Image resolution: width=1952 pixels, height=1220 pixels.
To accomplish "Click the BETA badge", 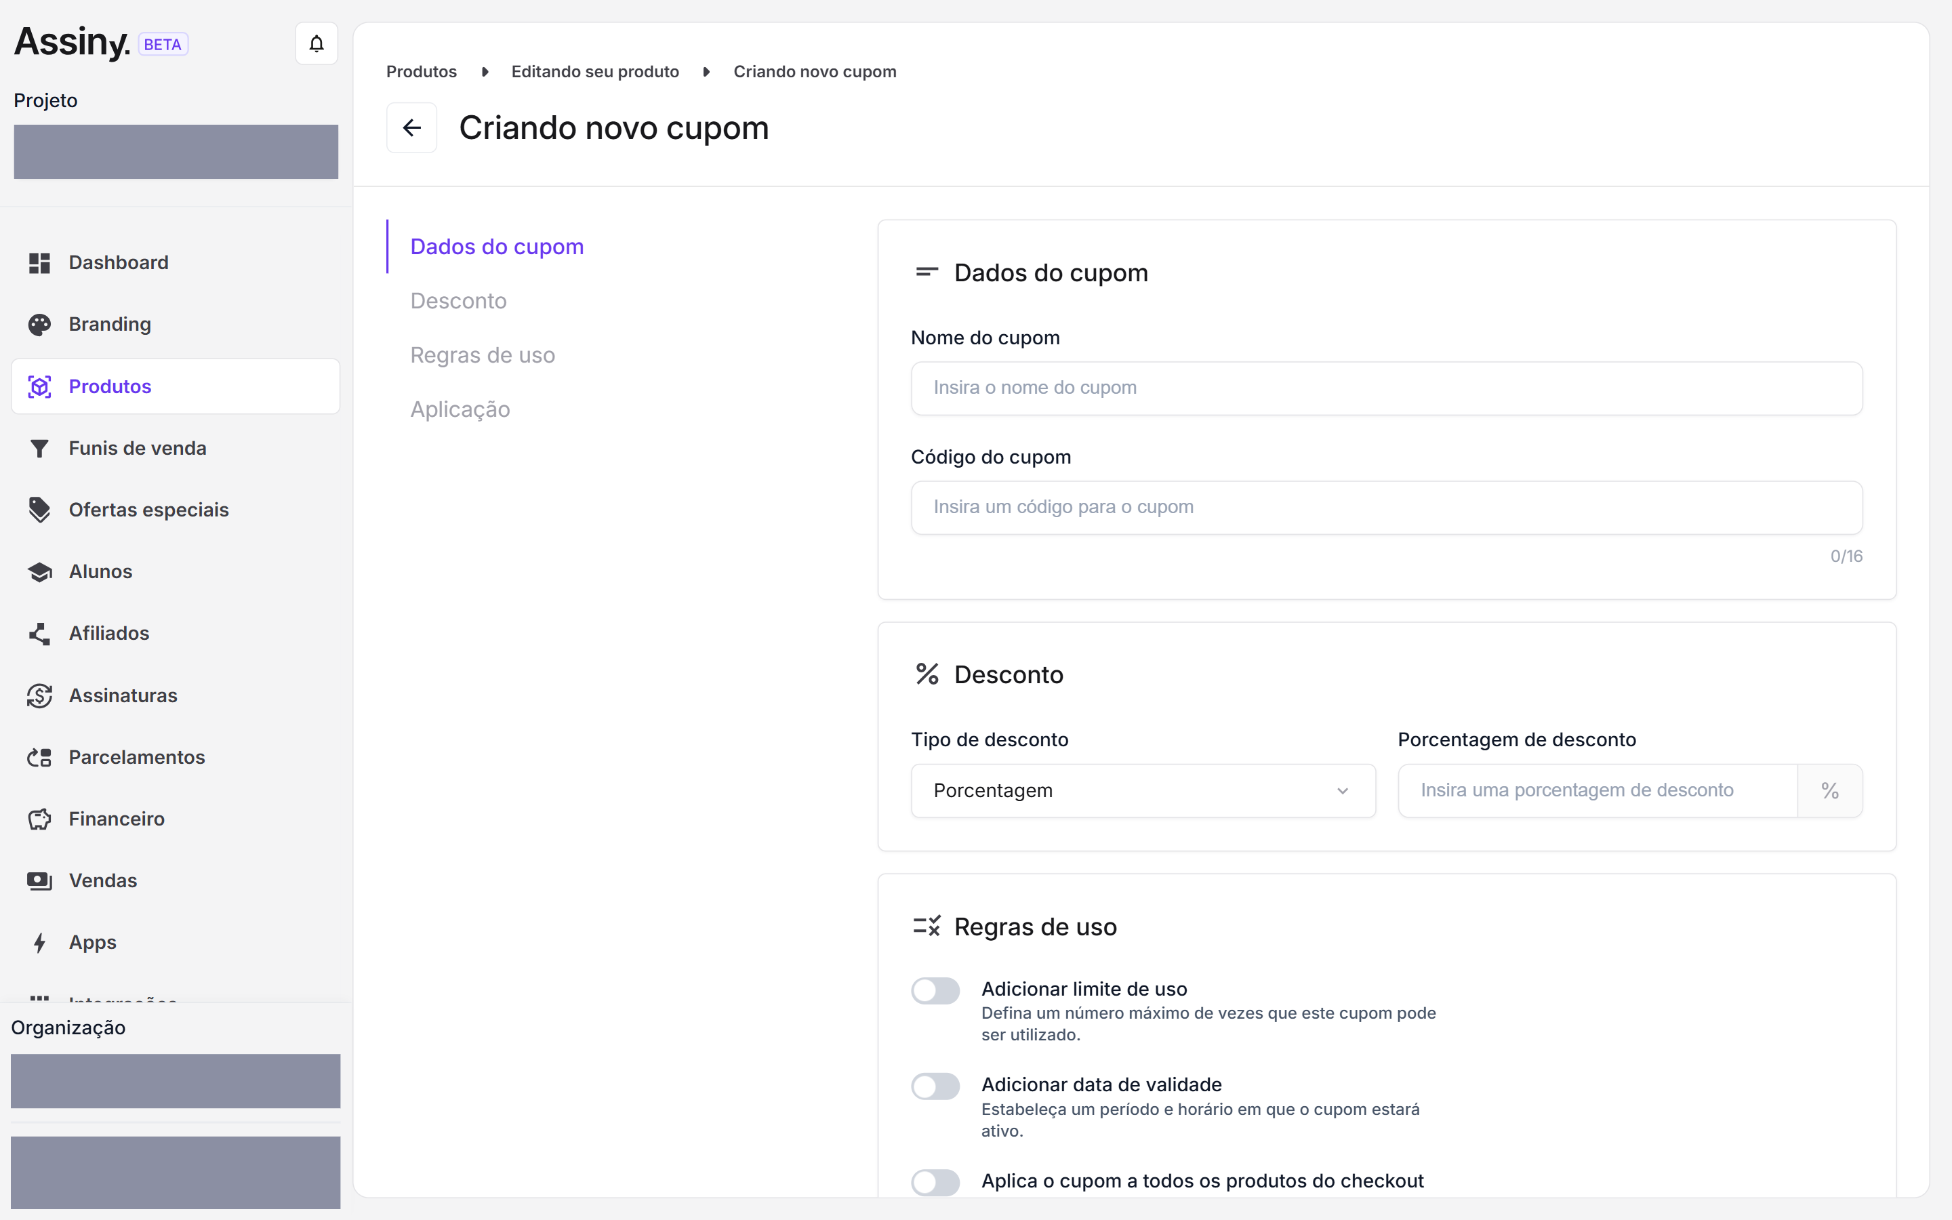I will coord(163,44).
